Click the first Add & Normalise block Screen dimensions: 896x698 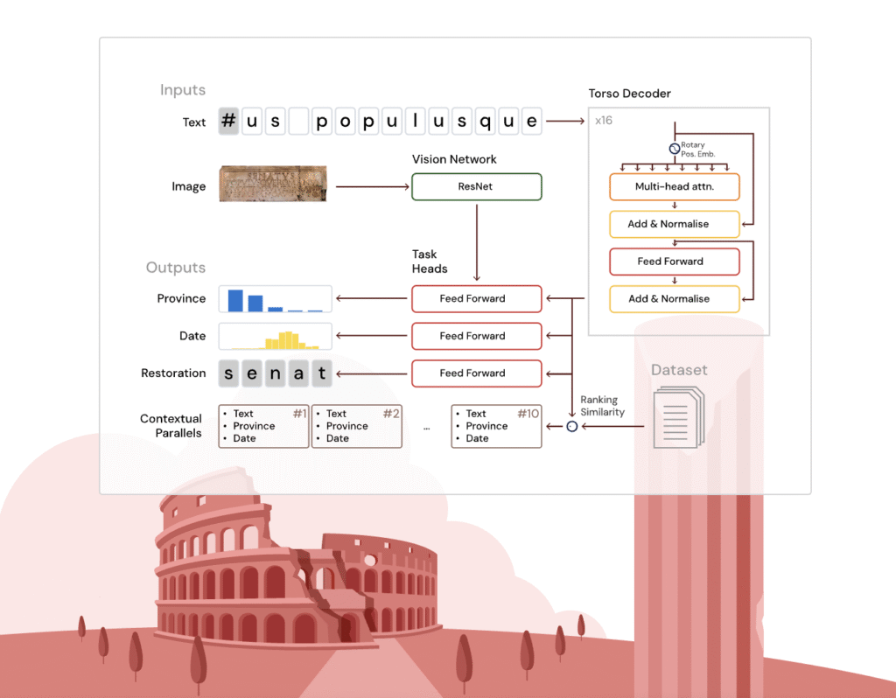coord(674,224)
